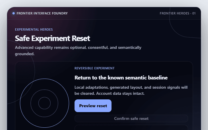The width and height of the screenshot is (208, 130).
Task: Click the Advanced capability remains optional subtitle
Action: tap(78, 51)
